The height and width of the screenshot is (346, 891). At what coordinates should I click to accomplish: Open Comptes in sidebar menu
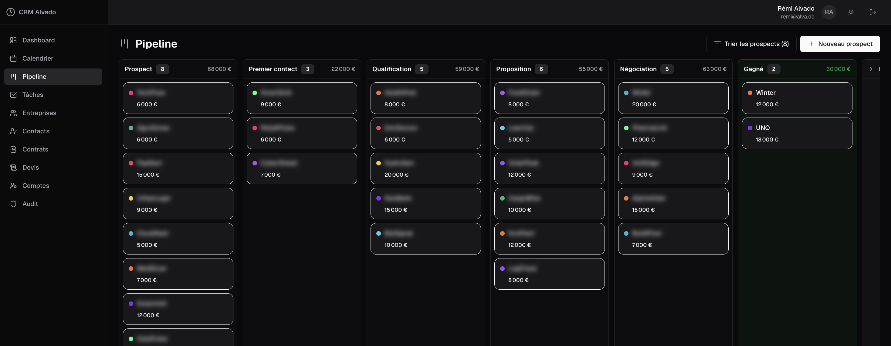tap(36, 186)
